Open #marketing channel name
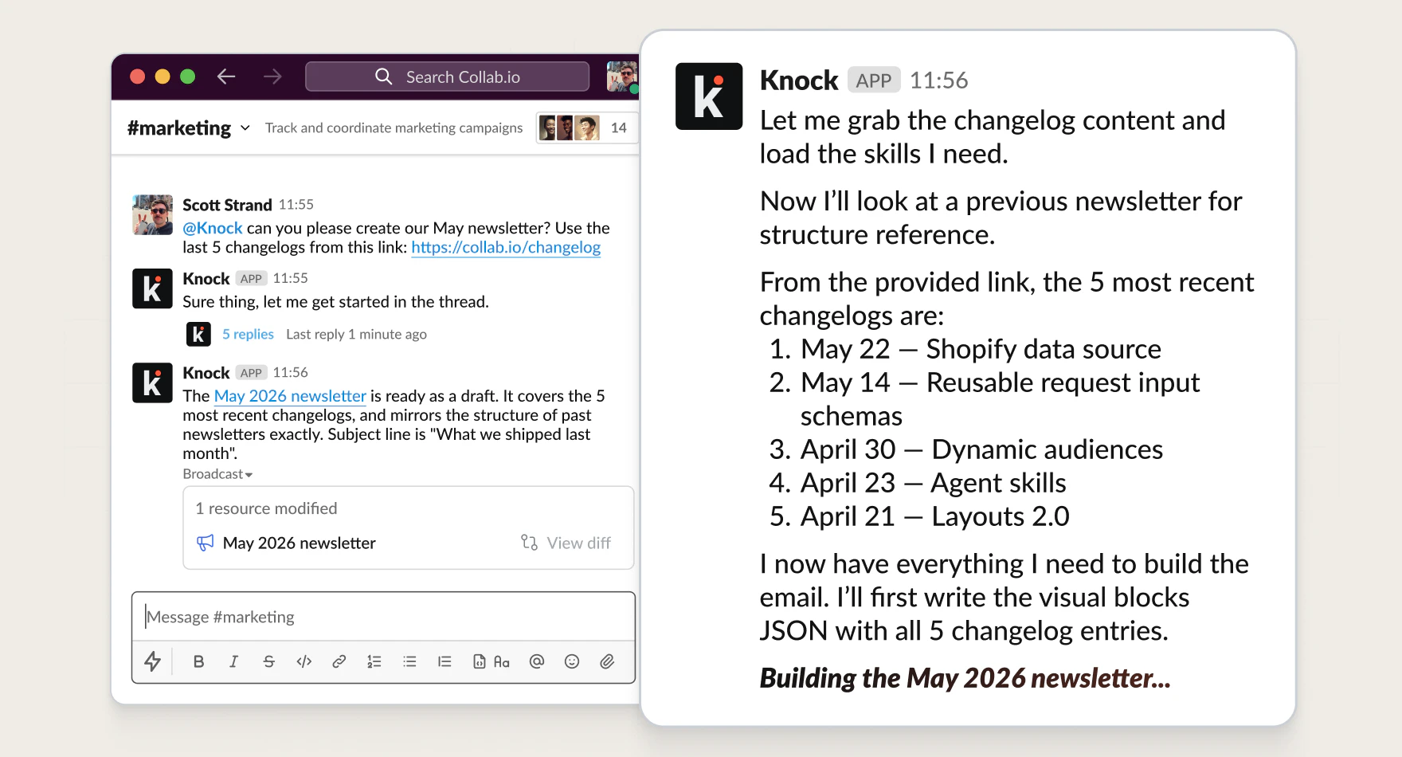The height and width of the screenshot is (757, 1402). 179,127
